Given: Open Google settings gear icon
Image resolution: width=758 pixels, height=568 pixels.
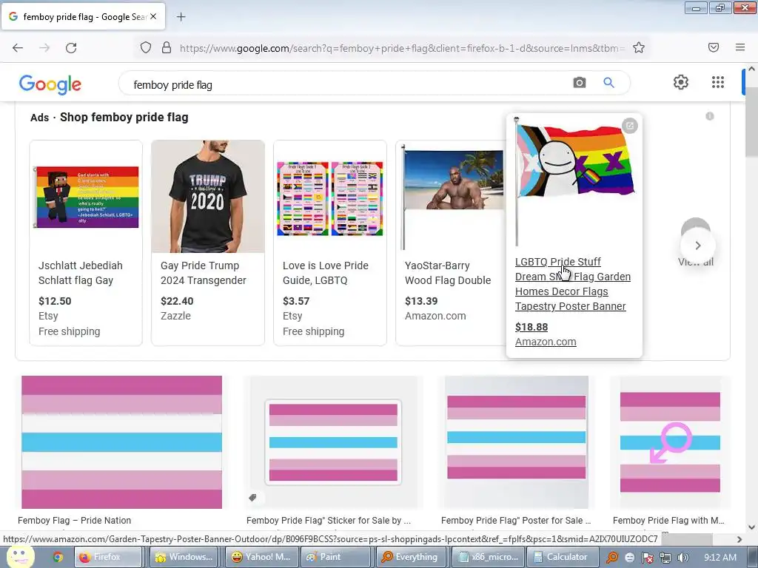Looking at the screenshot, I should click(x=681, y=82).
